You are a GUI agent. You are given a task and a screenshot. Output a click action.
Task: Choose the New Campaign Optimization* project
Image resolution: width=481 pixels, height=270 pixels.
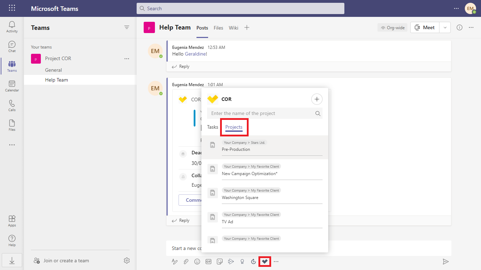pos(265,171)
